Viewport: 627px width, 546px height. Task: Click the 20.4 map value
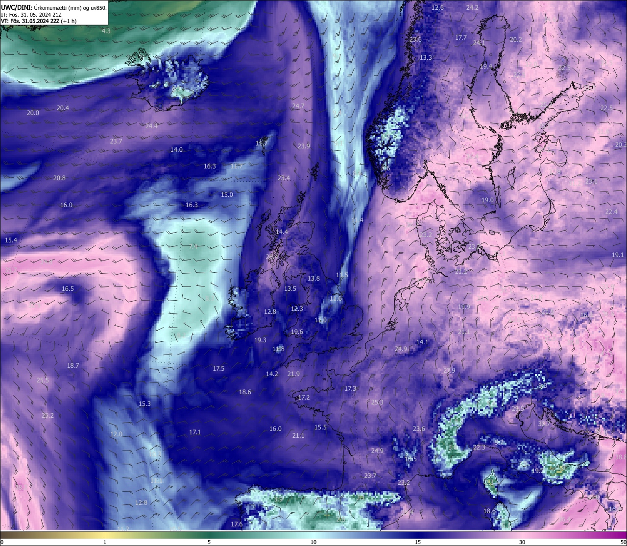pyautogui.click(x=63, y=108)
